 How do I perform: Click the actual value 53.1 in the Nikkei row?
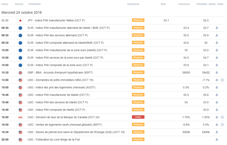(166, 20)
